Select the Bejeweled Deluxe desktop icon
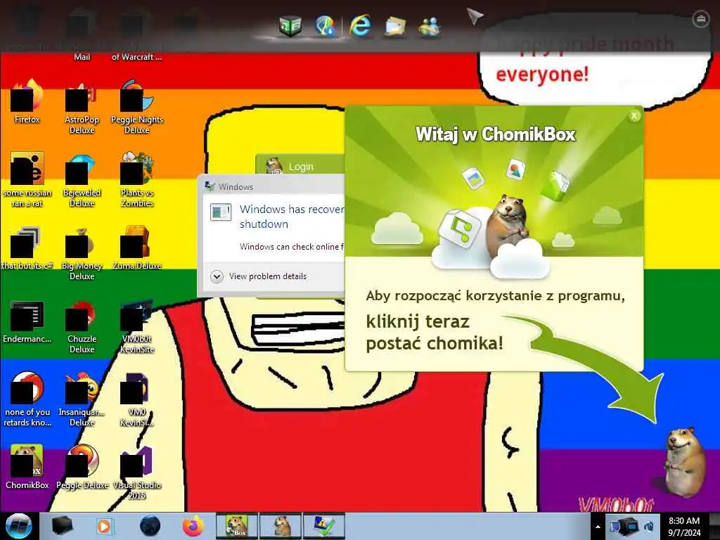 (82, 181)
